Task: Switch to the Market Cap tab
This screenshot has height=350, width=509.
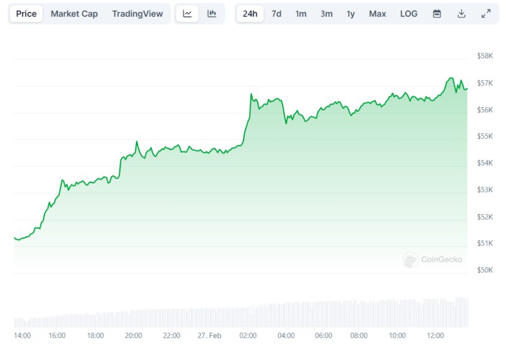Action: point(74,14)
